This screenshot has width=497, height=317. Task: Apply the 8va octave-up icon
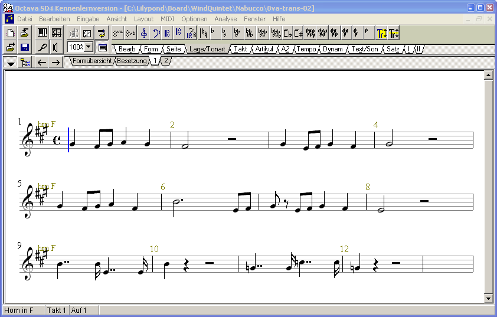pyautogui.click(x=118, y=33)
